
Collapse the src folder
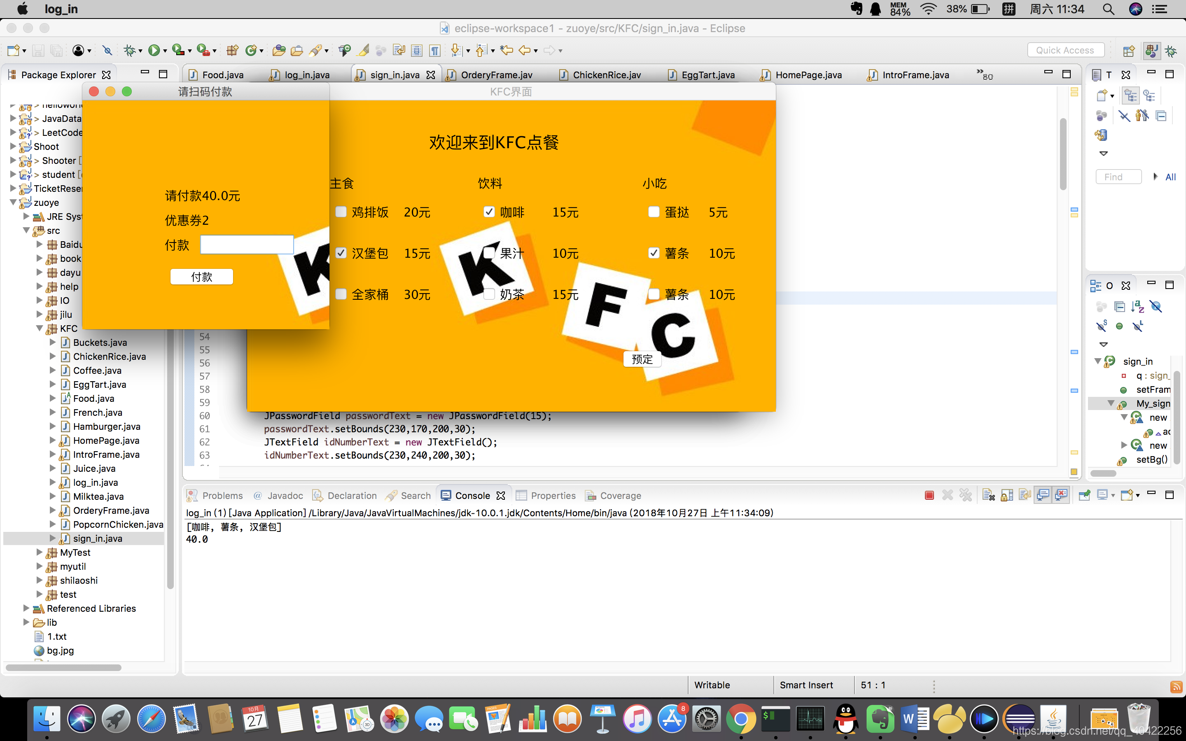tap(26, 231)
